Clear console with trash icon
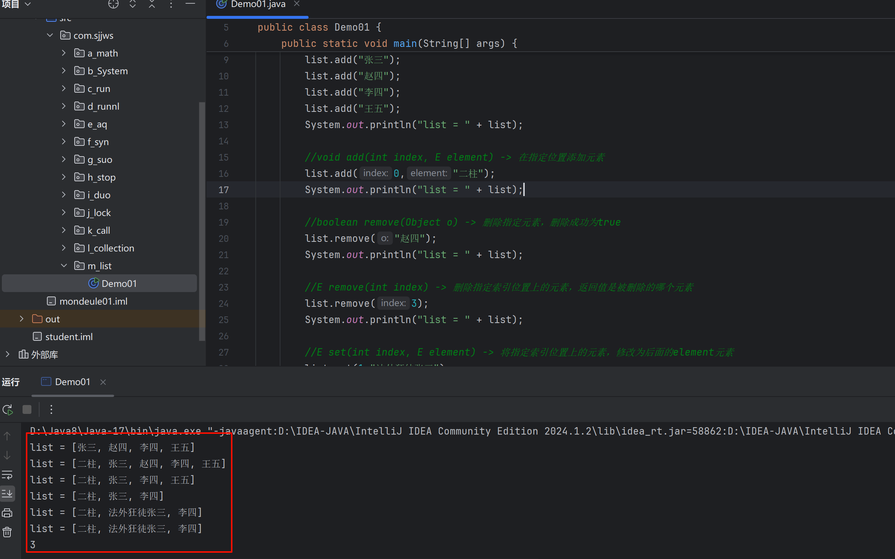The width and height of the screenshot is (895, 559). point(7,532)
